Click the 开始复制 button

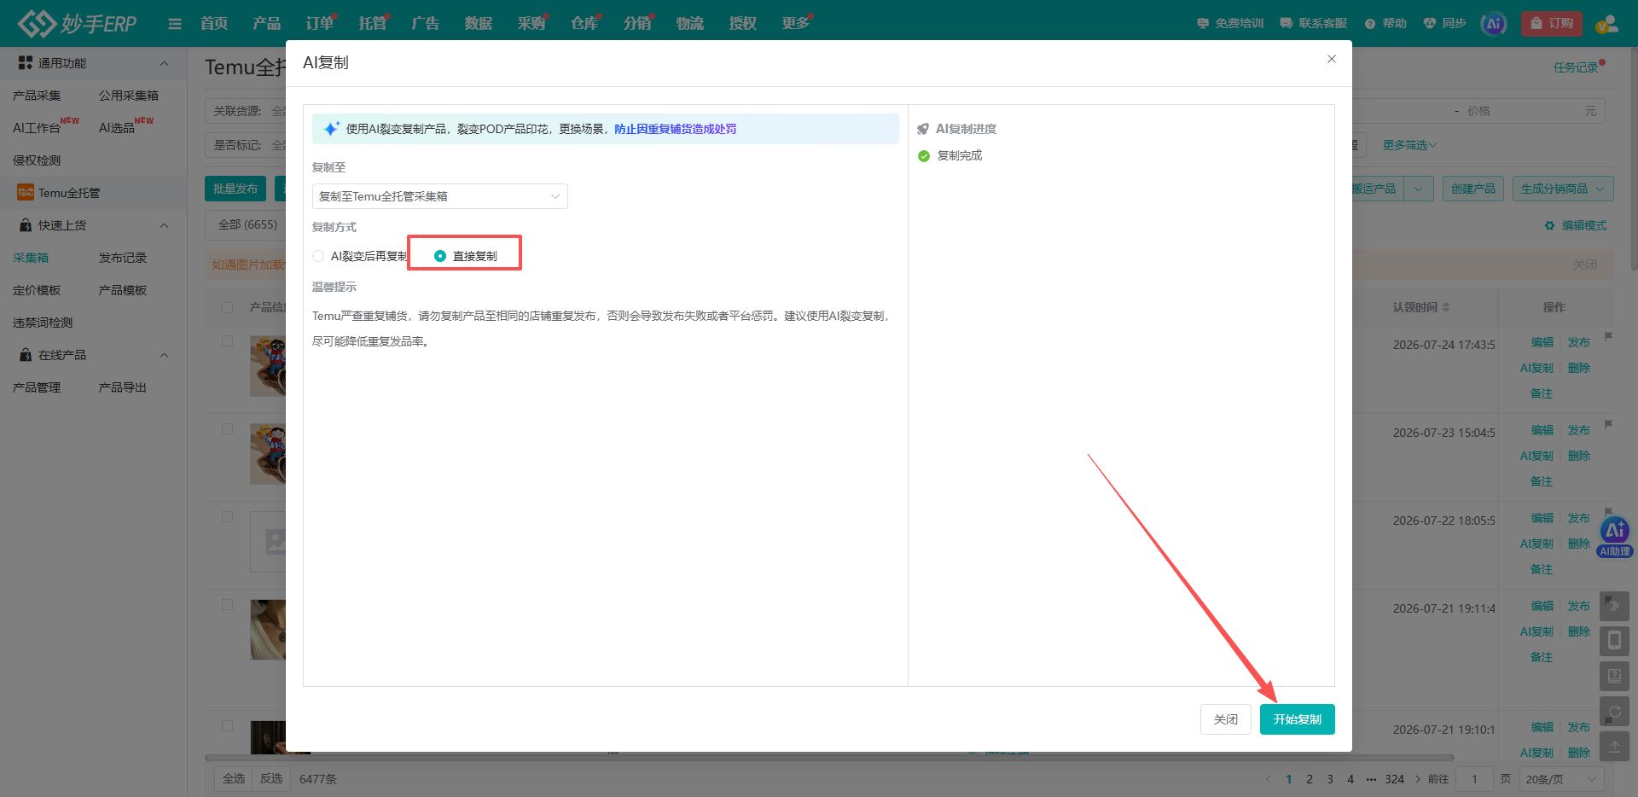(x=1297, y=719)
